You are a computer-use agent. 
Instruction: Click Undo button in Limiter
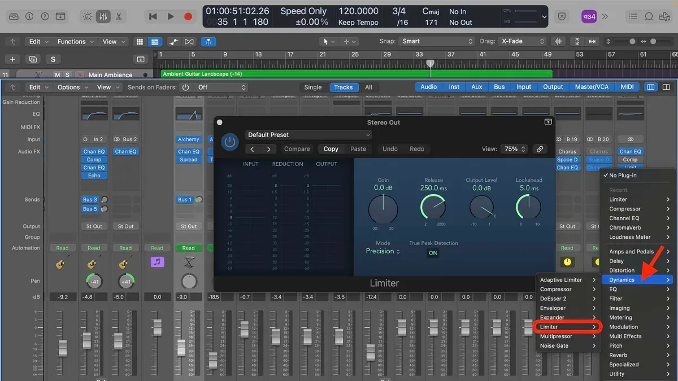pyautogui.click(x=390, y=149)
